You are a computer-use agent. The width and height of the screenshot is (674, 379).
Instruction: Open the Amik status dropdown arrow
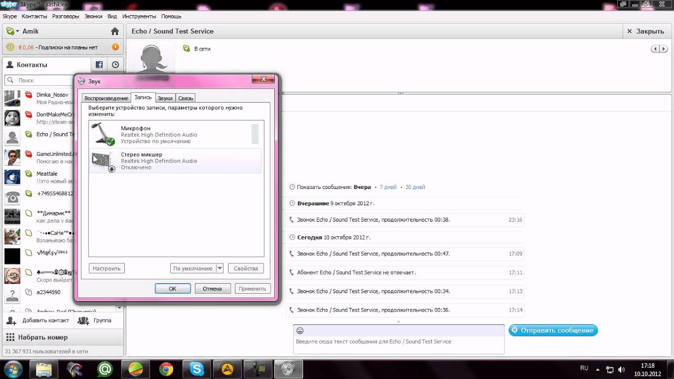click(x=17, y=32)
